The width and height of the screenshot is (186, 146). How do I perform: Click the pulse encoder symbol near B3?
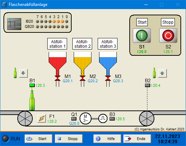tap(103, 118)
